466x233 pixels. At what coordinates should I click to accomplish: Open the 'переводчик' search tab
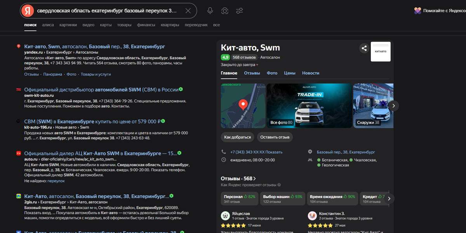(196, 25)
